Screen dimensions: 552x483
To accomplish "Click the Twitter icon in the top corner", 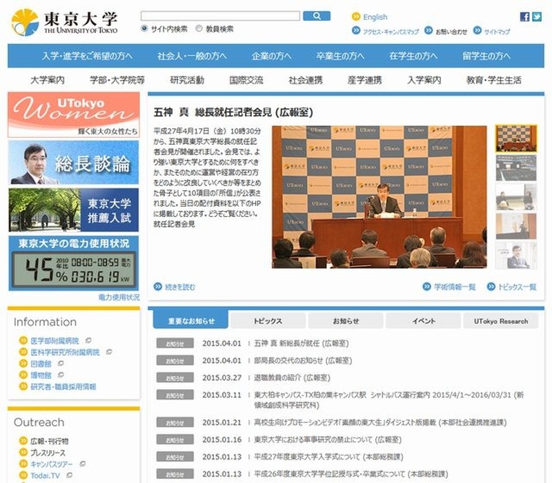I will 537,17.
